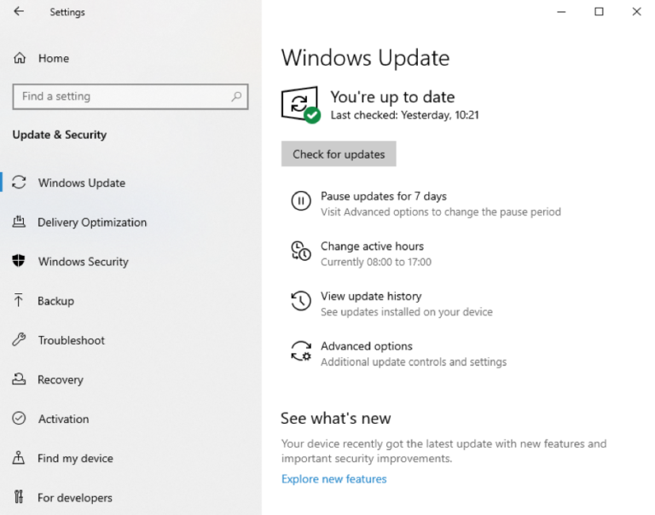This screenshot has height=515, width=655.
Task: Click the Check for updates button
Action: tap(339, 153)
